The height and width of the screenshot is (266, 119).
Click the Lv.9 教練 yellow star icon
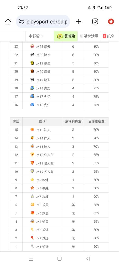[32, 180]
